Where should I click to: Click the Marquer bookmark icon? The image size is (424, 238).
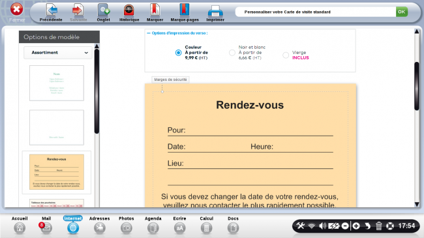[155, 10]
